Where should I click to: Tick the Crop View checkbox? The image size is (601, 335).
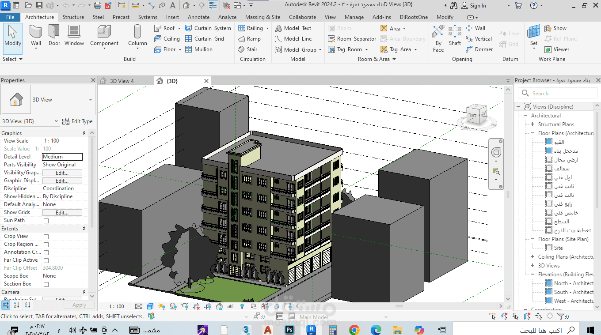pos(46,237)
